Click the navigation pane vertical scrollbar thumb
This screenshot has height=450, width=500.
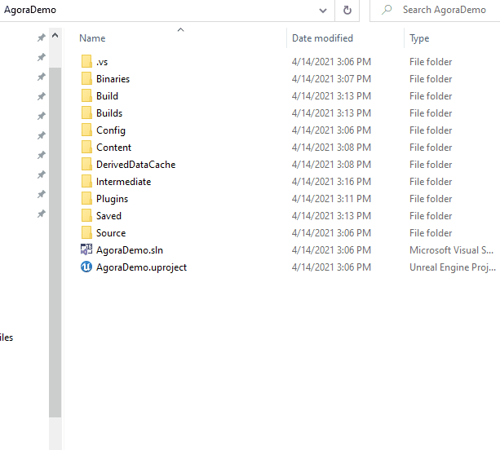(x=55, y=242)
